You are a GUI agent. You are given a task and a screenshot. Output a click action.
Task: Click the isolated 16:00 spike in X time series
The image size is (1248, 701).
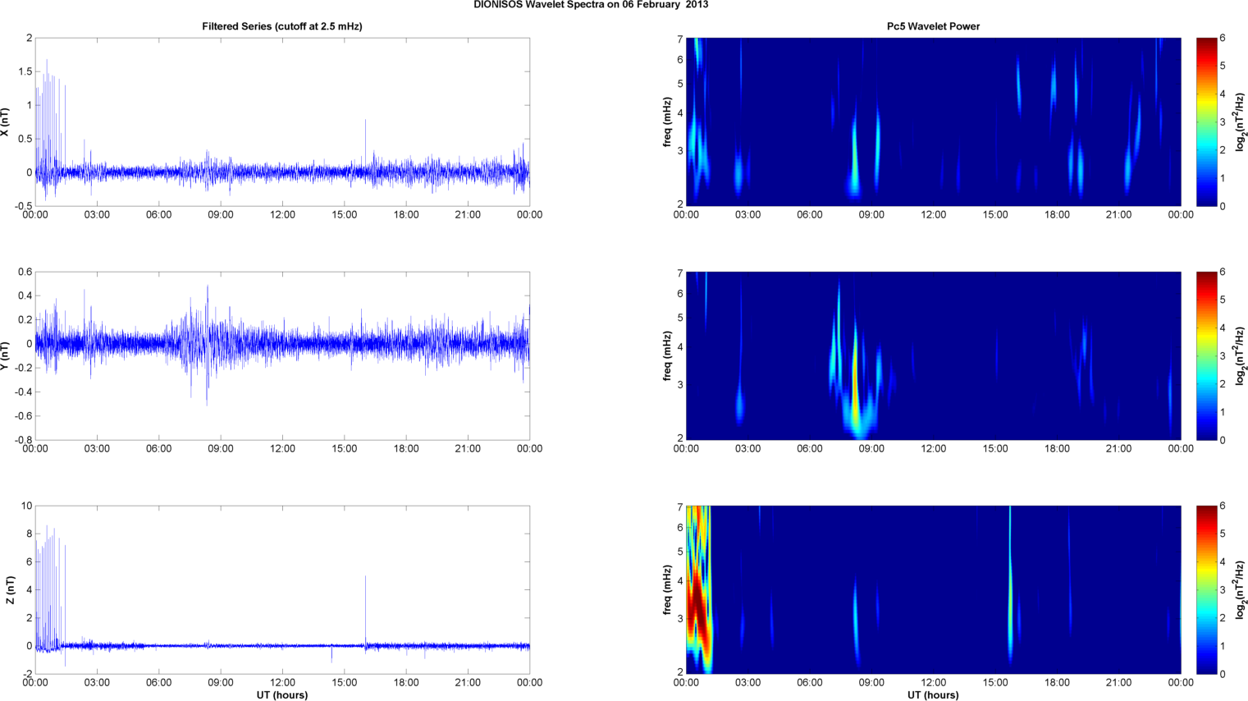click(x=366, y=145)
